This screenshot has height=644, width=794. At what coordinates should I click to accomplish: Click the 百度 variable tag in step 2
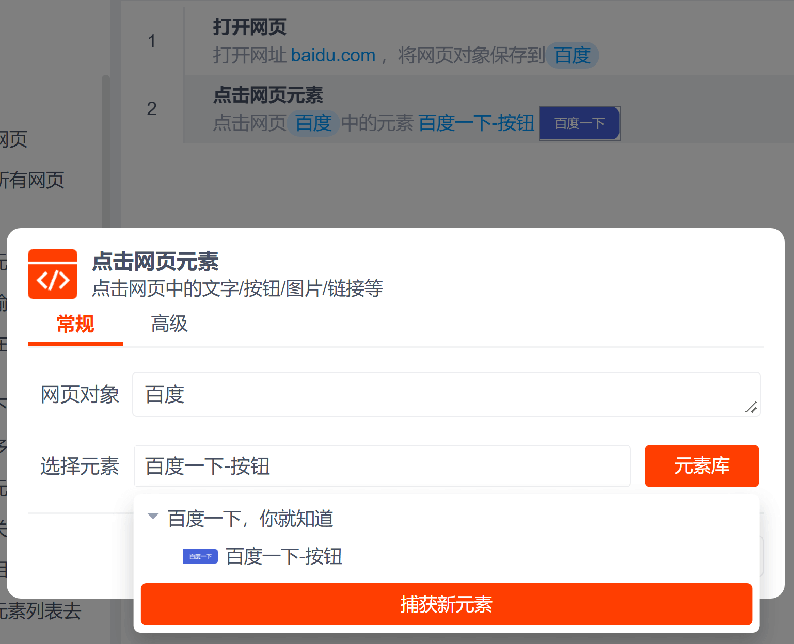coord(313,123)
